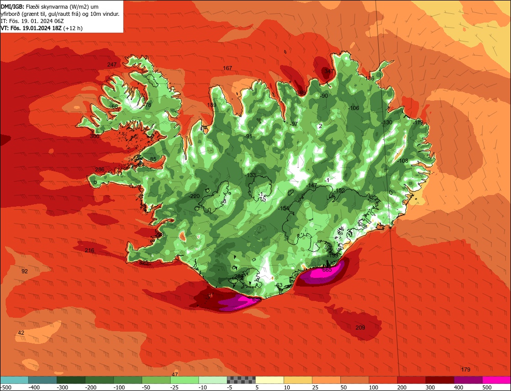Pick the checkered legend swatch near -5

click(x=241, y=380)
